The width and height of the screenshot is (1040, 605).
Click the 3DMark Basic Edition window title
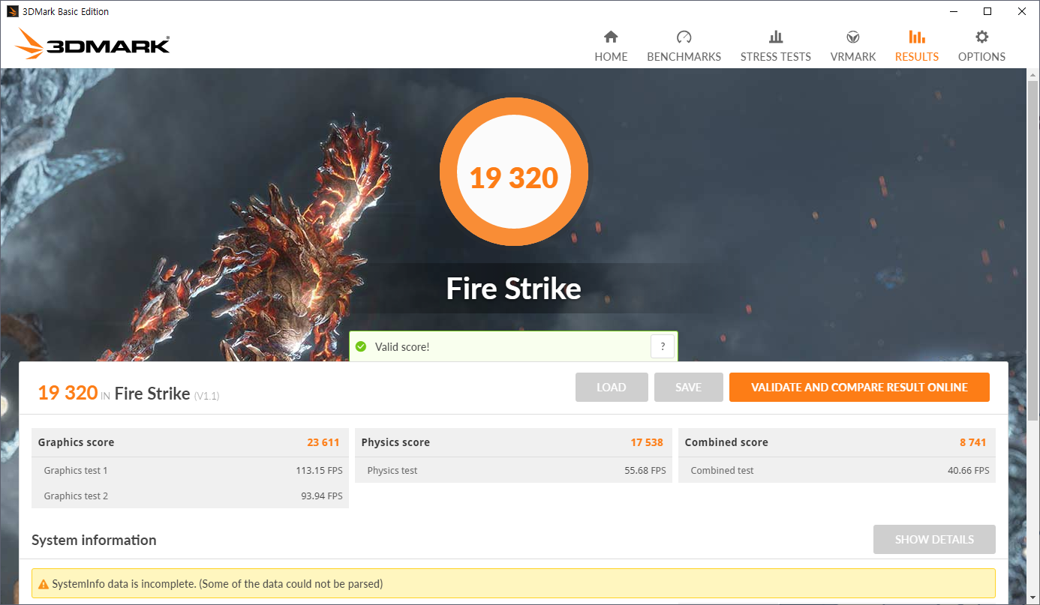[x=65, y=11]
